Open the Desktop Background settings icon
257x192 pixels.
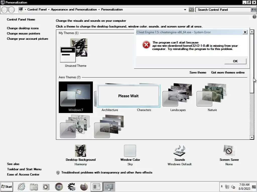81,151
